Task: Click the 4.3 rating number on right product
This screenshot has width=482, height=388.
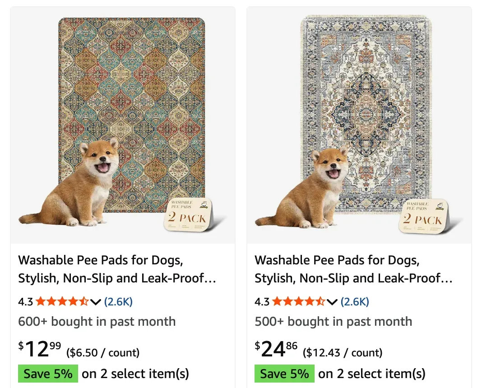Action: pos(262,302)
